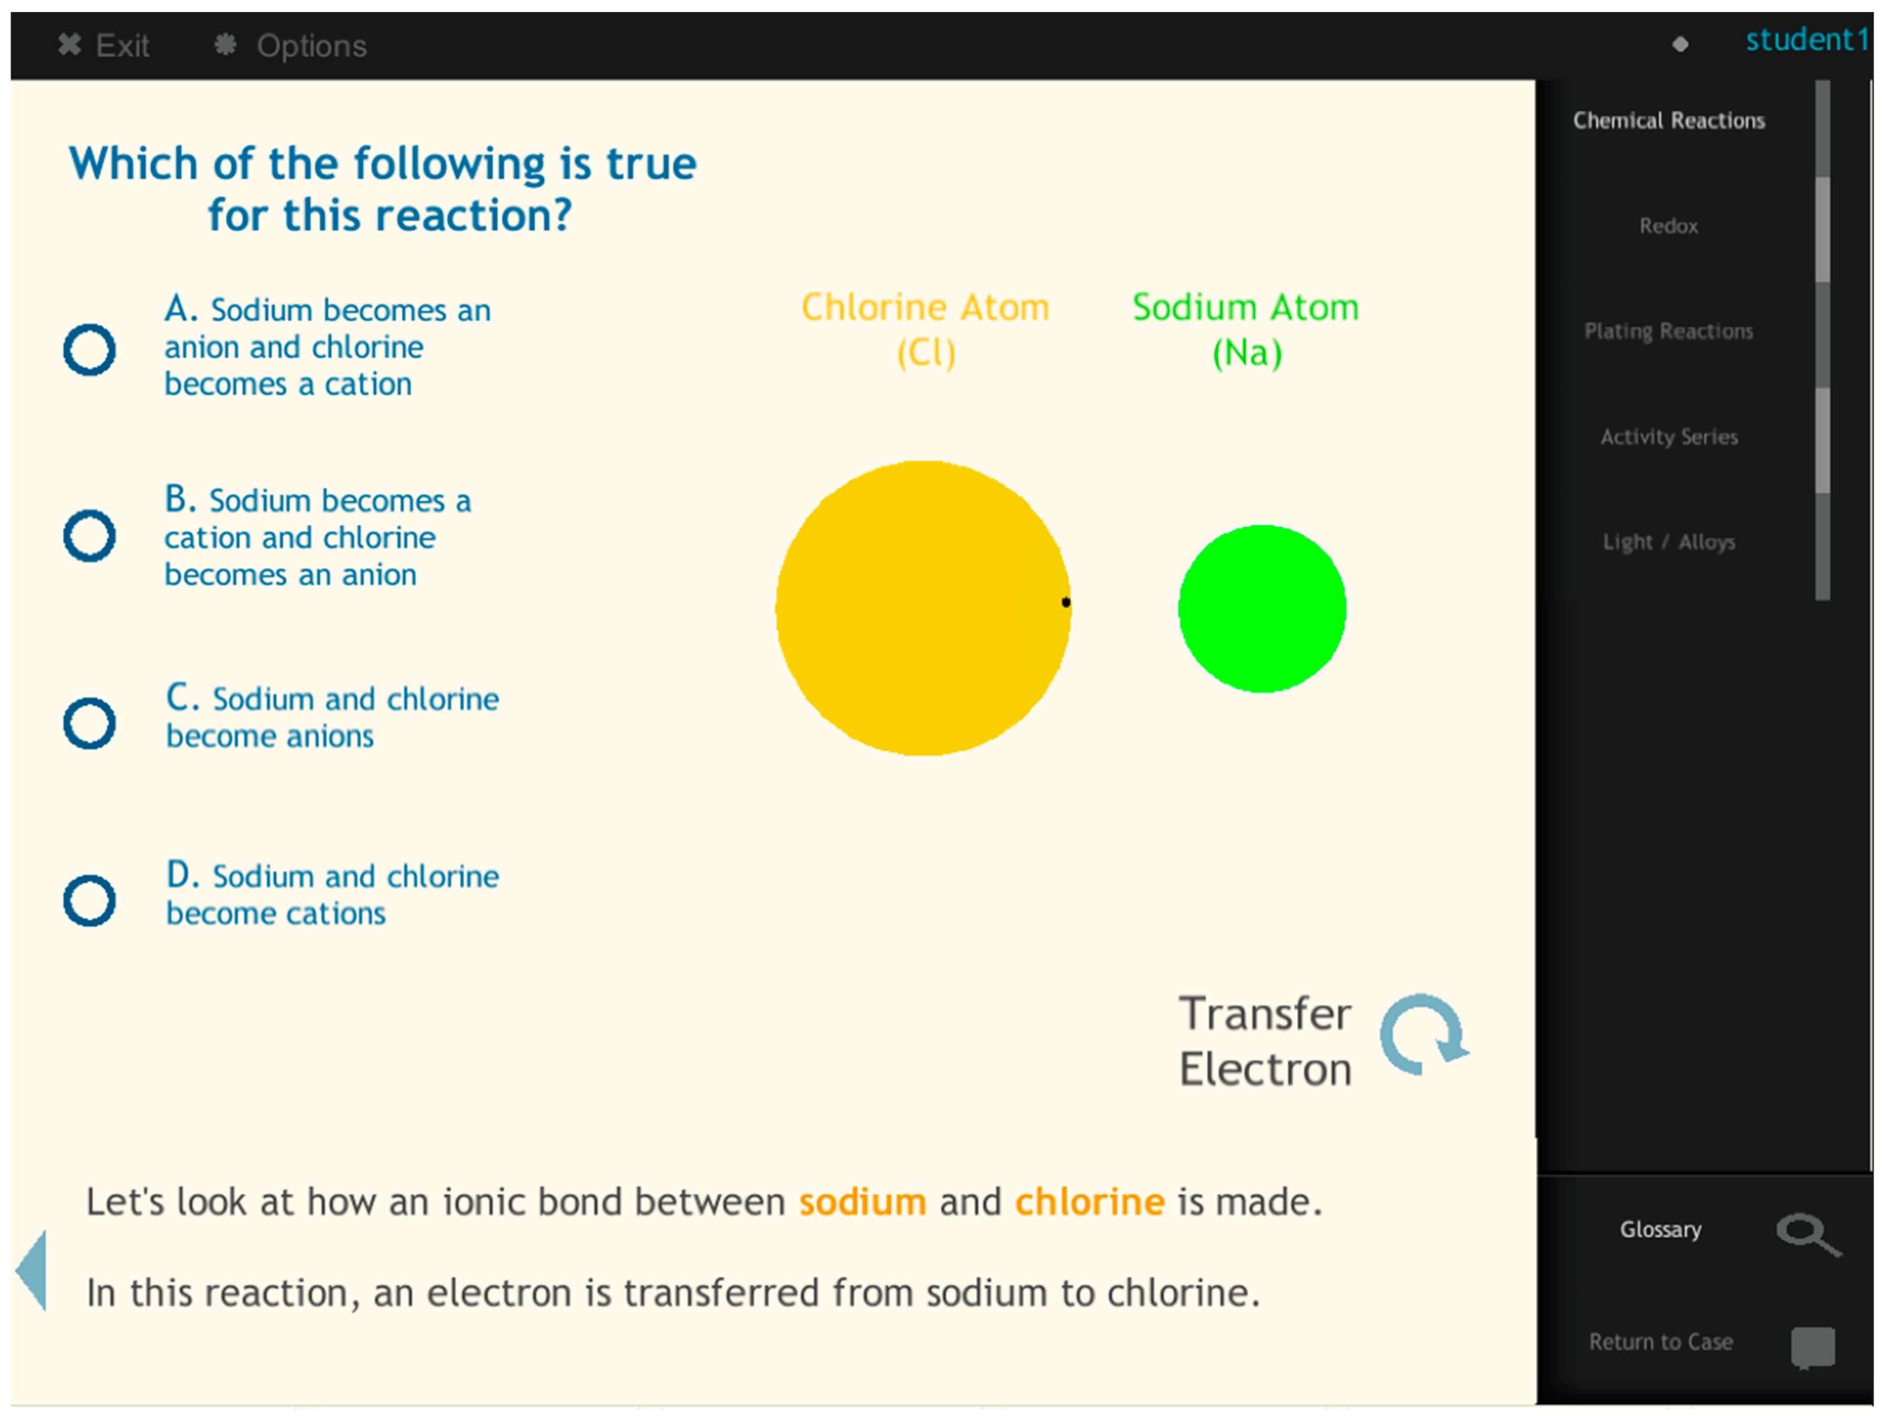Click the Transfer Electron circular arrow icon

click(x=1422, y=1035)
